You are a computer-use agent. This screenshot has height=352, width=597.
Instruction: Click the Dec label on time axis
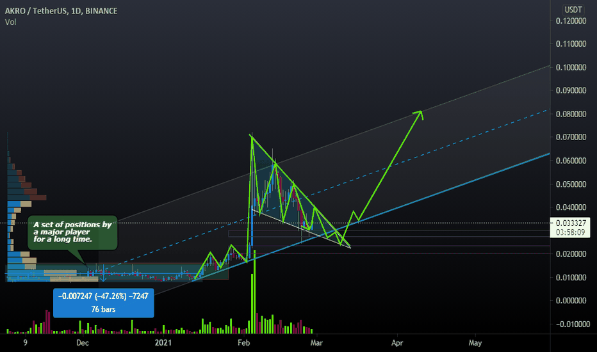[83, 343]
